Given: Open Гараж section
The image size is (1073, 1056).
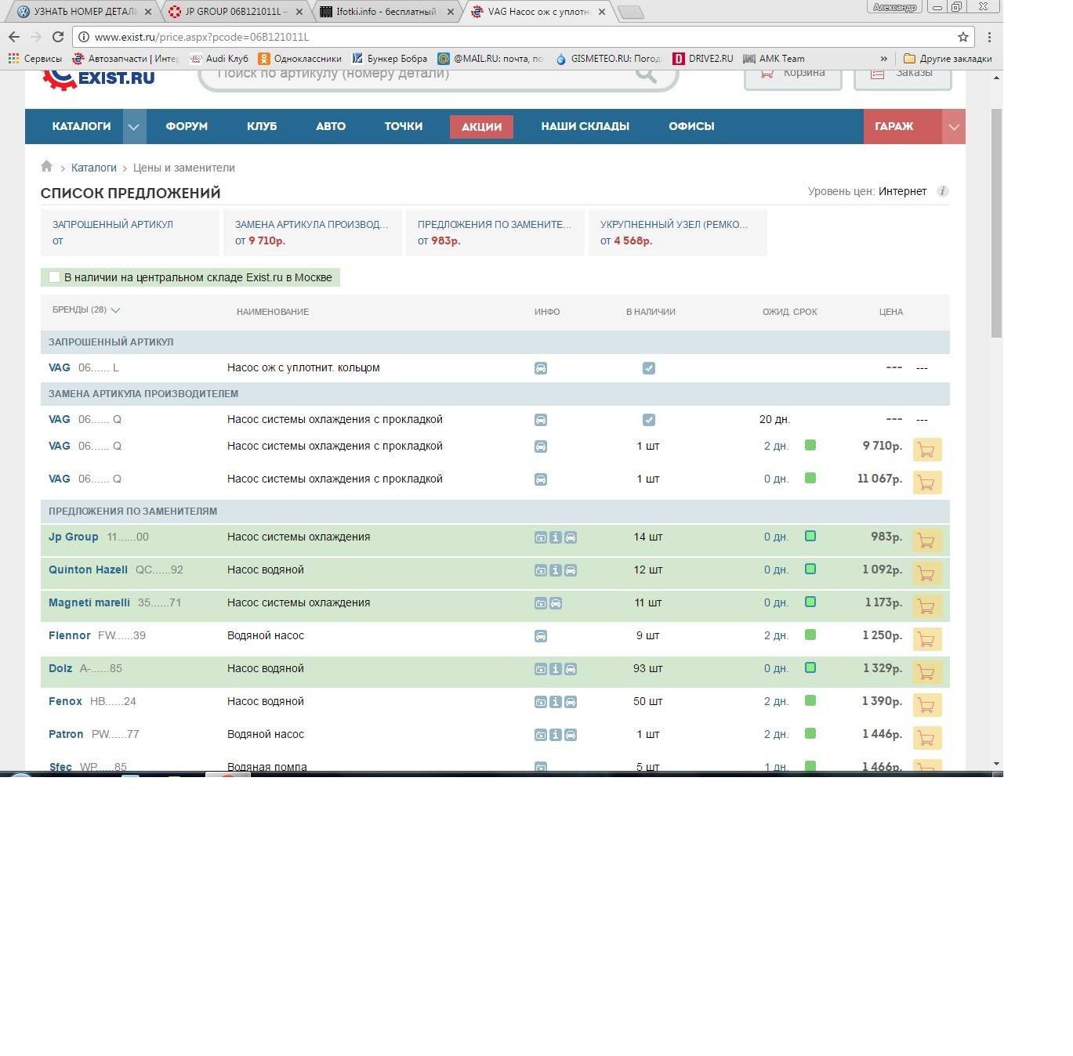Looking at the screenshot, I should click(x=902, y=127).
